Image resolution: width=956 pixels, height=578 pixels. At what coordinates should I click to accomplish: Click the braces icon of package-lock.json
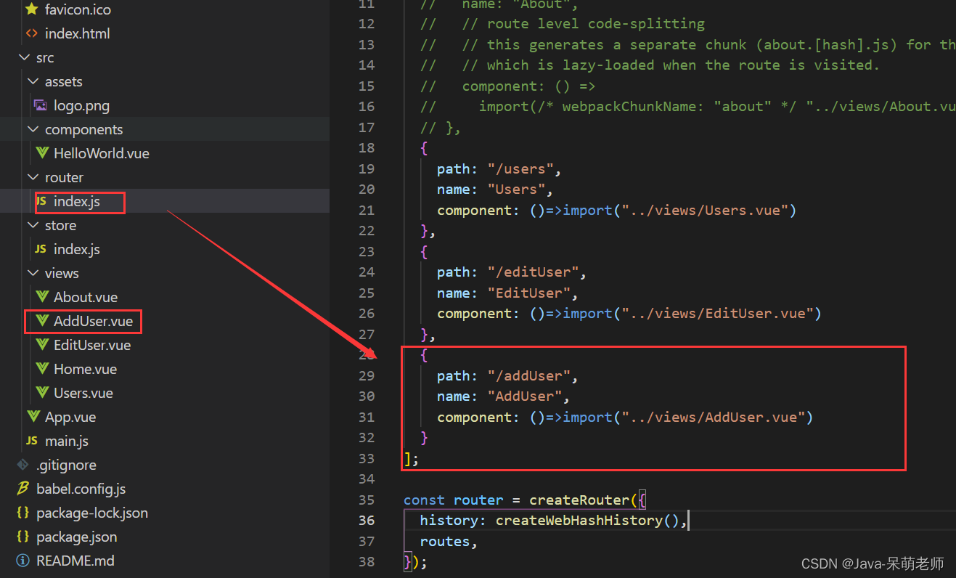point(23,513)
